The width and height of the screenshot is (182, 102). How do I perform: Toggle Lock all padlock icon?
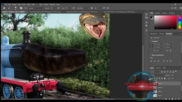pyautogui.click(x=165, y=78)
